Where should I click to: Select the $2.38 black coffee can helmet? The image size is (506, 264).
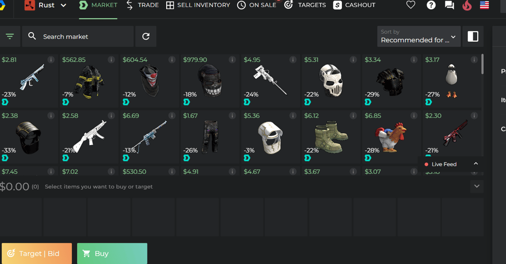point(29,137)
